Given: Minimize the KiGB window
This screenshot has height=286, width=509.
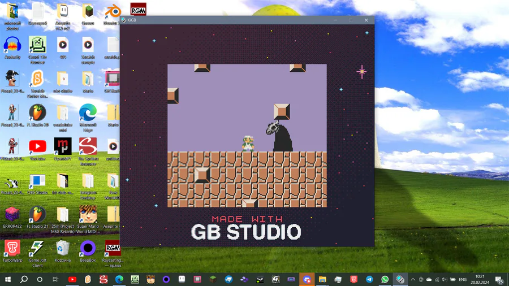Looking at the screenshot, I should pyautogui.click(x=335, y=20).
